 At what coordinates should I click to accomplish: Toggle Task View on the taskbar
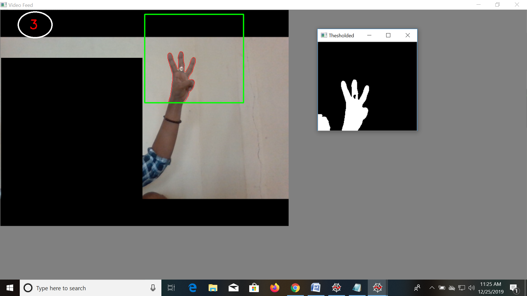pyautogui.click(x=171, y=288)
